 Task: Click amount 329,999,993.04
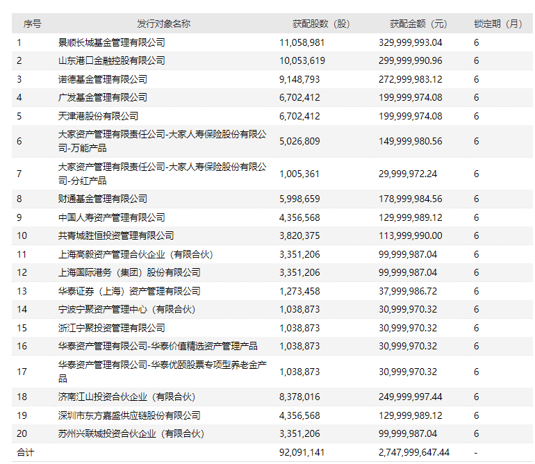point(411,42)
